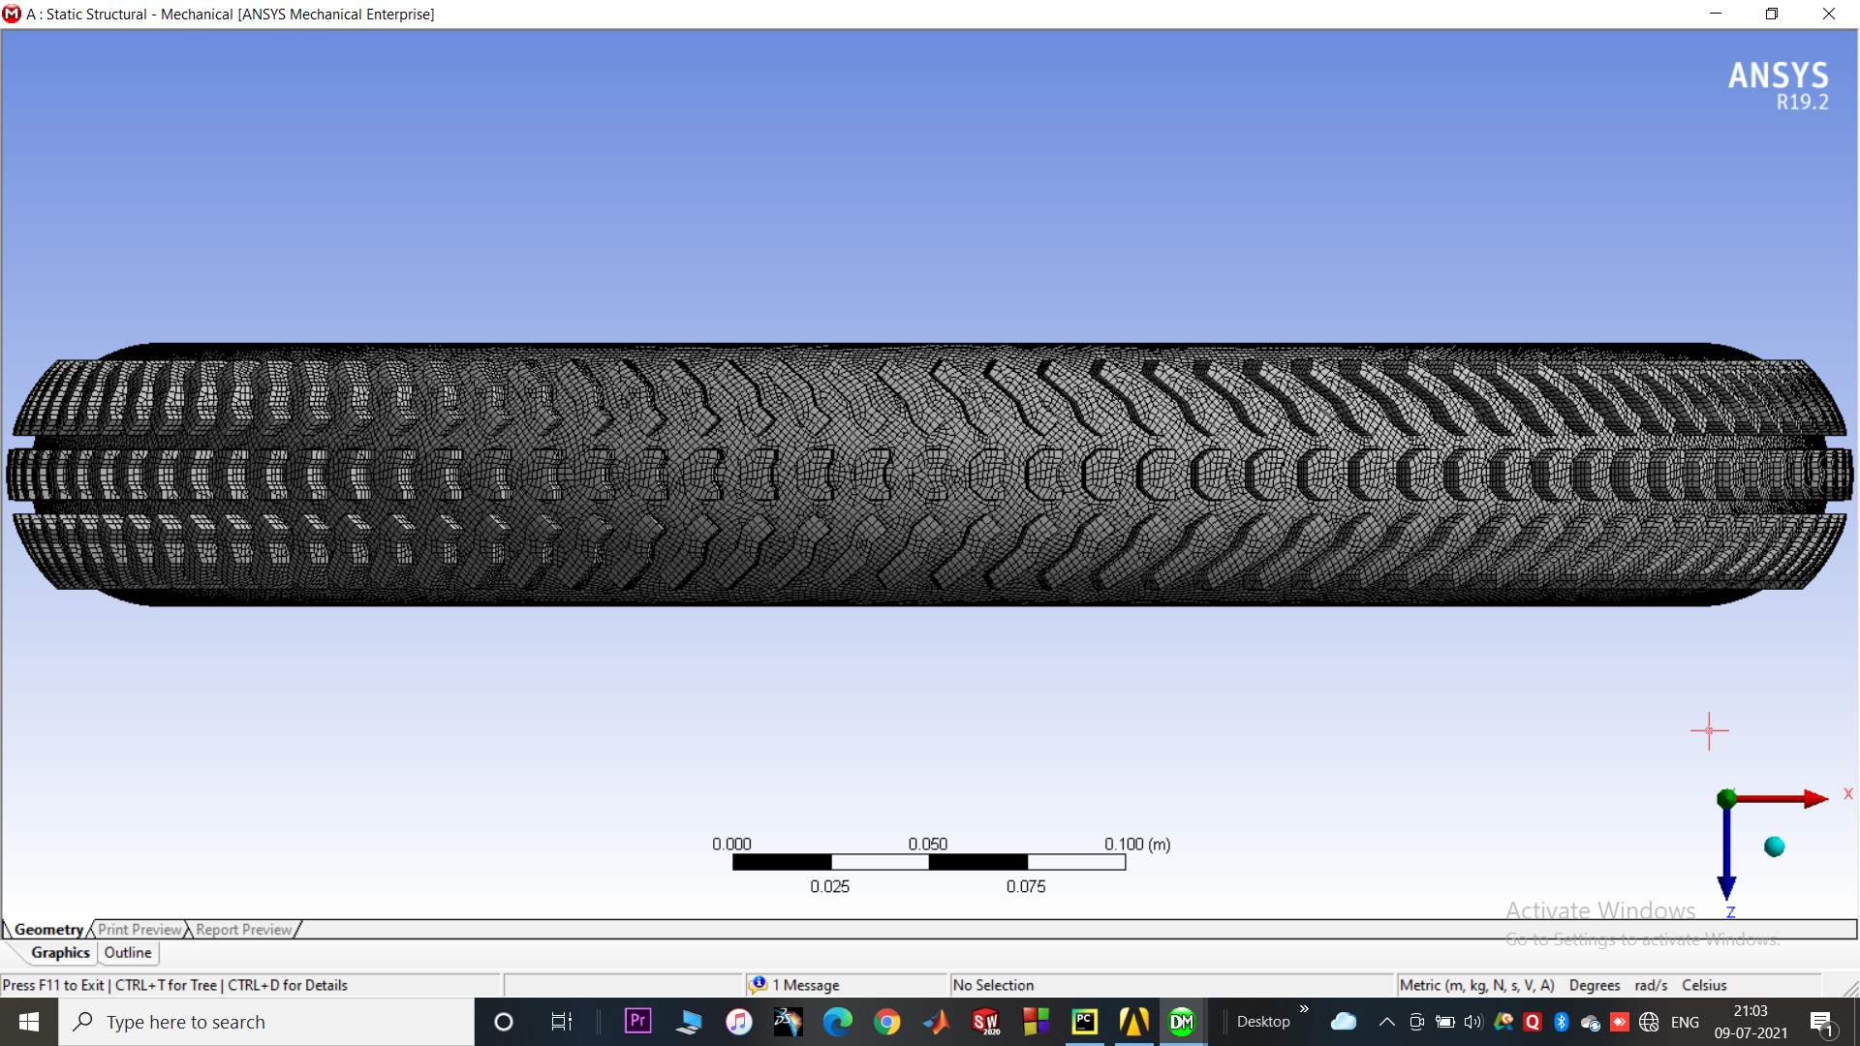Restore down the ANSYS window
Screen dimensions: 1860x1046
pyautogui.click(x=1772, y=14)
